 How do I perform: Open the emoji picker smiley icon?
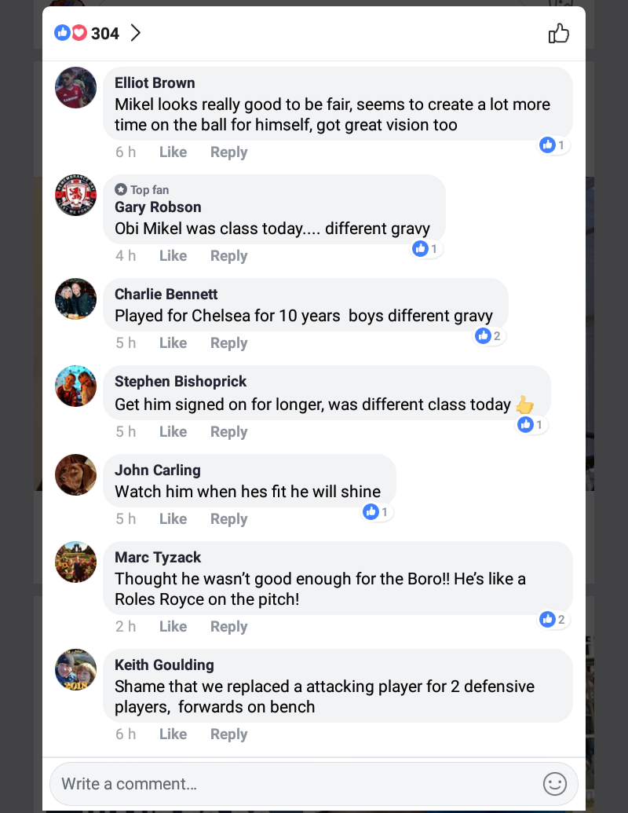click(x=555, y=783)
